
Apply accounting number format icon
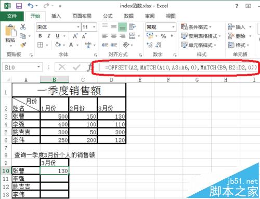[x=150, y=36]
